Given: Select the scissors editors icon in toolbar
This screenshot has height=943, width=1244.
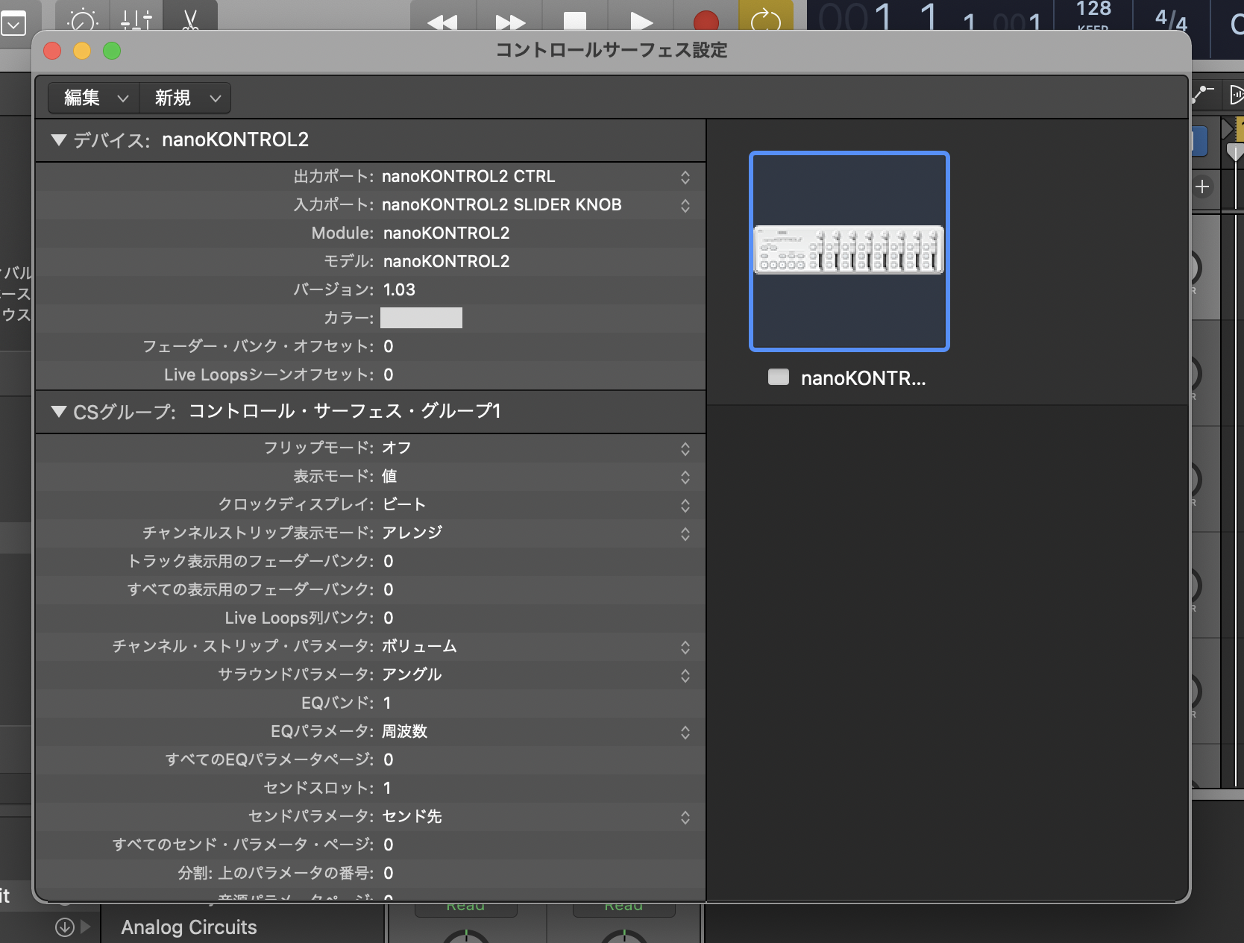Looking at the screenshot, I should click(190, 19).
